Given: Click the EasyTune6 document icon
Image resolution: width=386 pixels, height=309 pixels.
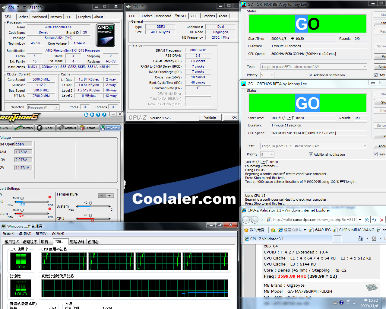Looking at the screenshot, I should point(86,115).
